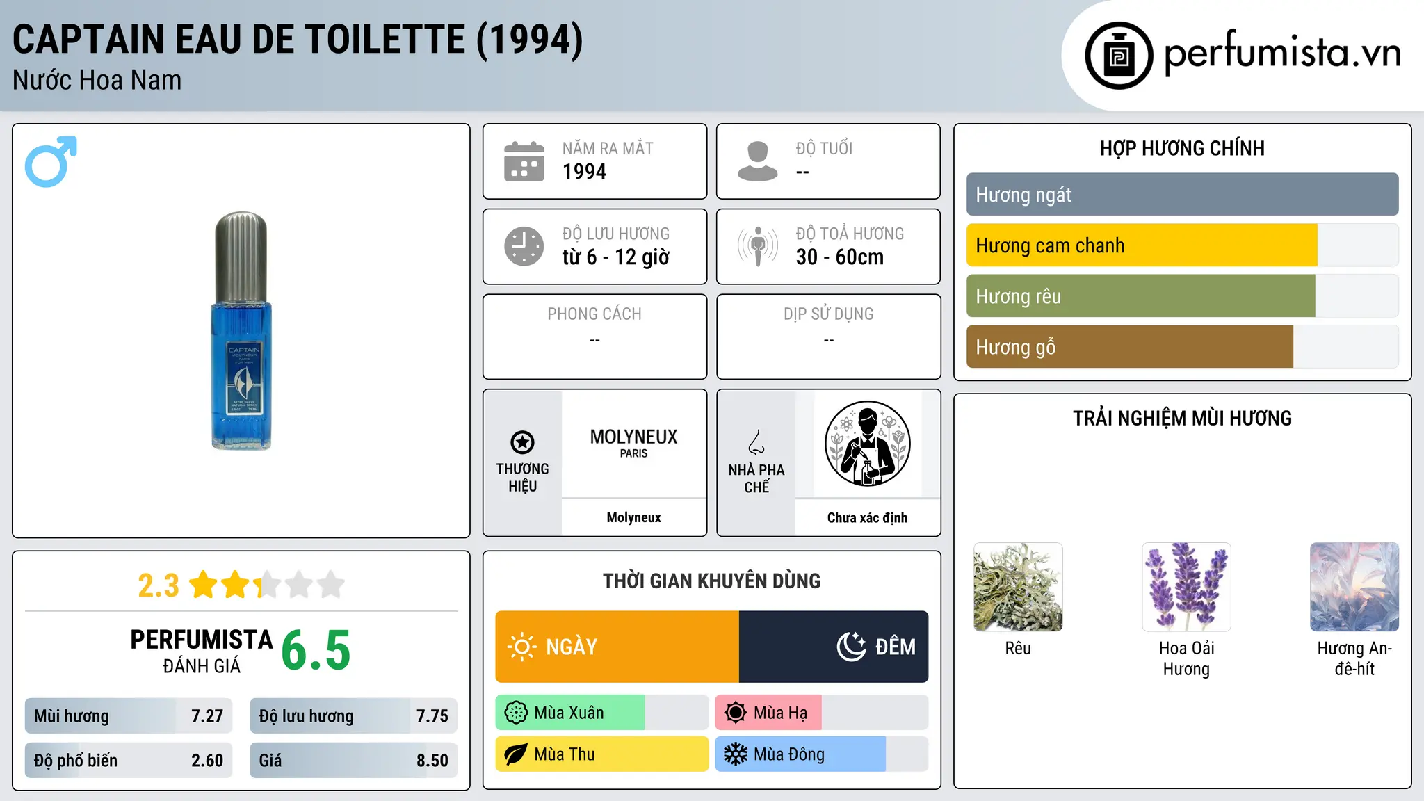The width and height of the screenshot is (1424, 801).
Task: Open the Captain blue bottle product image
Action: tap(241, 331)
